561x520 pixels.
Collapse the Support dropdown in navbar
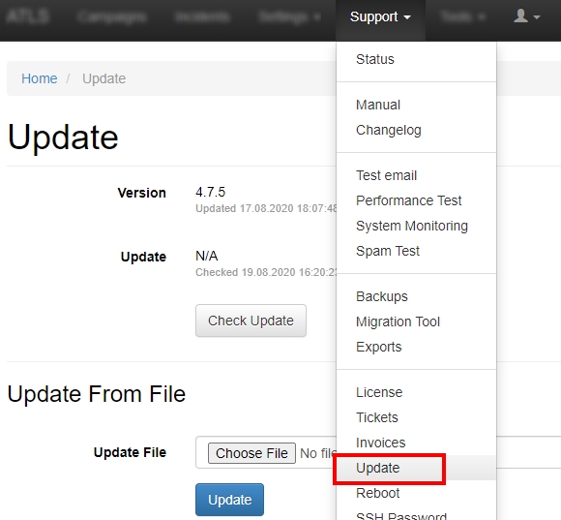(x=380, y=16)
